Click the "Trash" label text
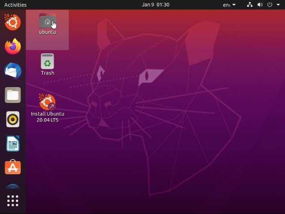The height and width of the screenshot is (214, 285). 48,73
